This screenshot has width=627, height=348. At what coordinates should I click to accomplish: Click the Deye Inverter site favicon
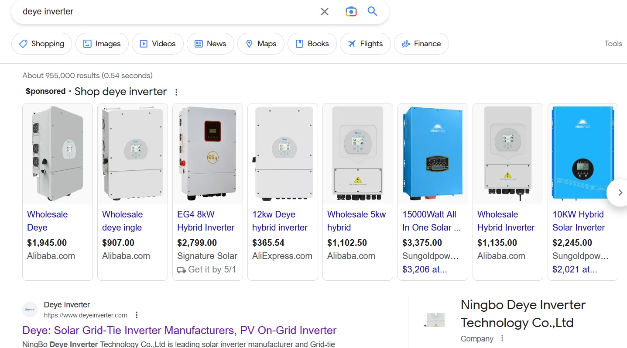tap(30, 310)
